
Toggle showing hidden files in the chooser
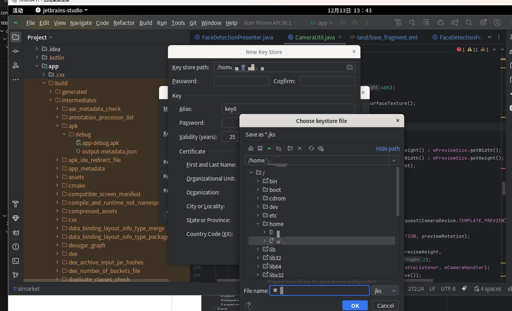coord(321,148)
